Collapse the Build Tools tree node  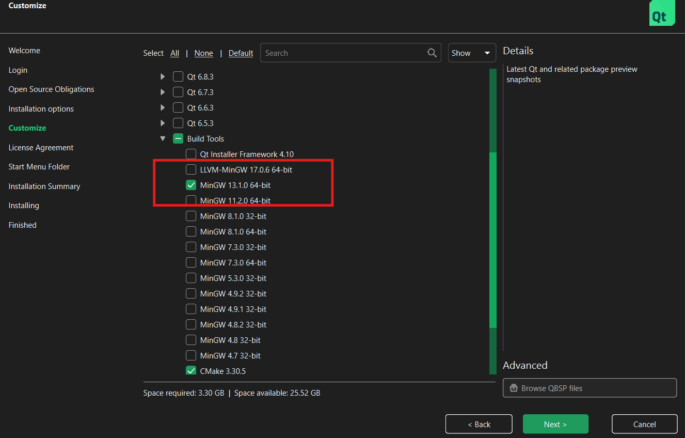point(163,138)
